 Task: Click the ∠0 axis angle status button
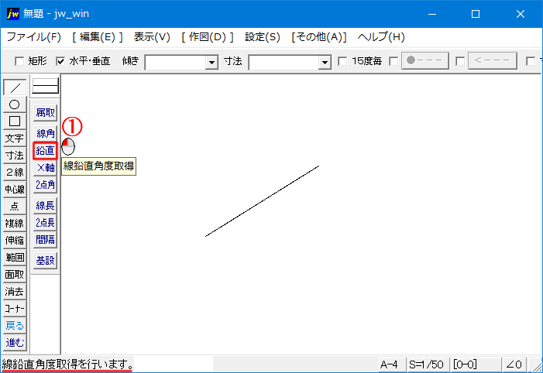click(514, 364)
